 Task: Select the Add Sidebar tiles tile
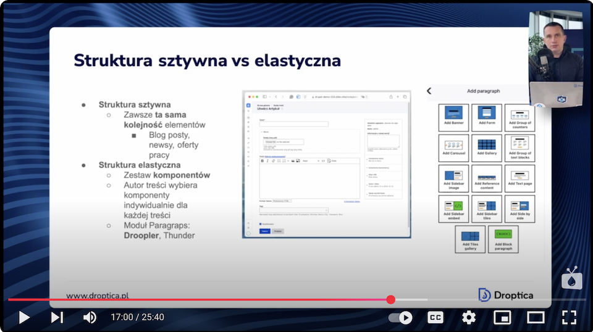coord(487,209)
